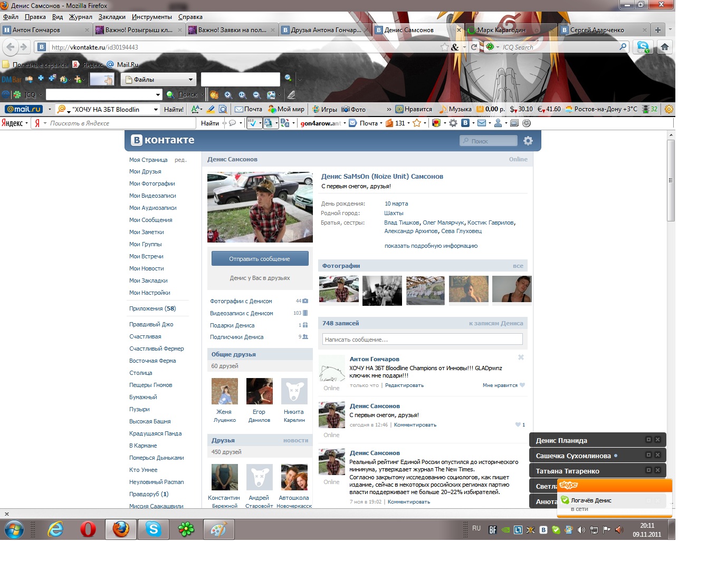Click the VK icon in Yandex bar
This screenshot has width=707, height=561.
point(465,123)
